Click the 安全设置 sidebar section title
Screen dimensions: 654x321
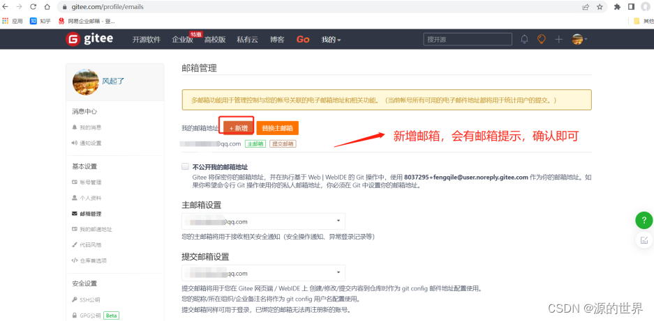[84, 283]
